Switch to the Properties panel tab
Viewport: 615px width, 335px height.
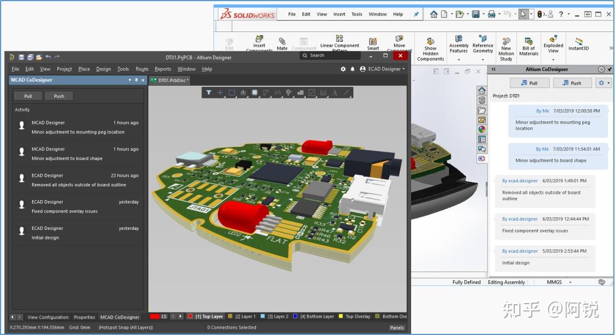[84, 317]
